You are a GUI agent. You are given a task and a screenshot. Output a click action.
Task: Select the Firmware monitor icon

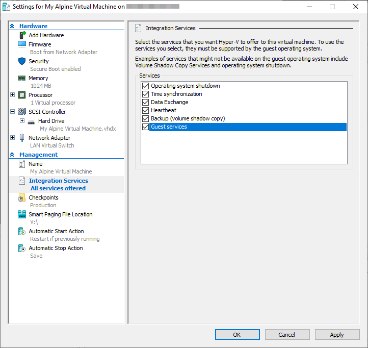point(22,44)
